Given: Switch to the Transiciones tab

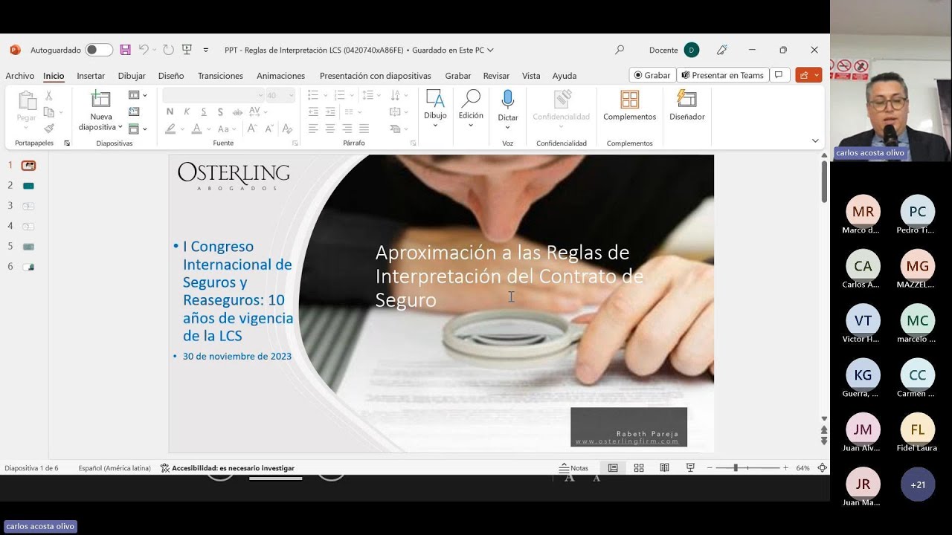Looking at the screenshot, I should click(x=220, y=76).
